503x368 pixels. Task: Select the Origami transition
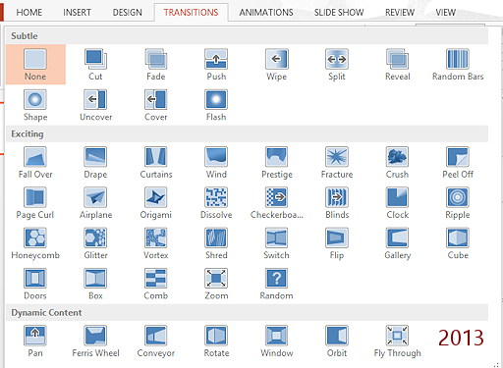[x=156, y=203]
